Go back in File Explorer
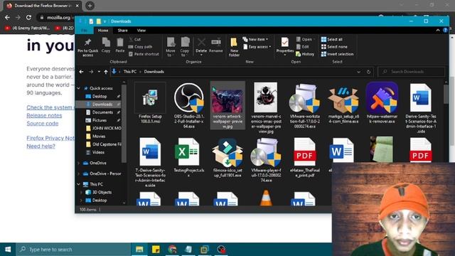The height and width of the screenshot is (256, 455). 81,72
